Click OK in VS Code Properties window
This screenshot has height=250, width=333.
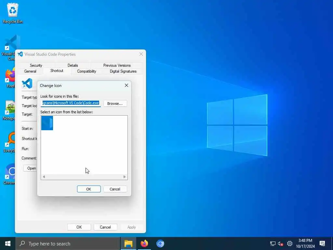coord(79,227)
